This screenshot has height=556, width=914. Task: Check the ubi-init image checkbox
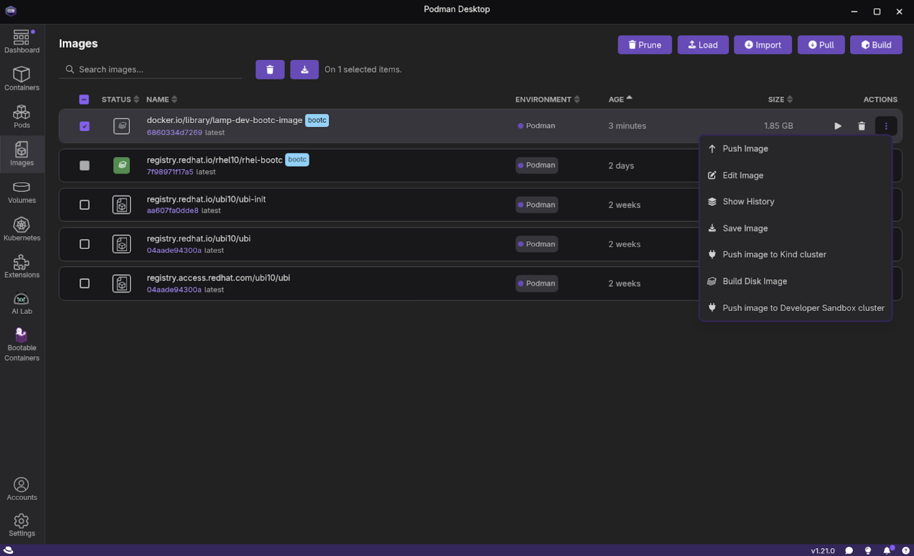point(84,205)
